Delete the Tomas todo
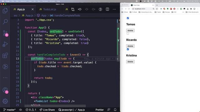Image resolution: width=200 pixels, height=112 pixels. (x=130, y=30)
